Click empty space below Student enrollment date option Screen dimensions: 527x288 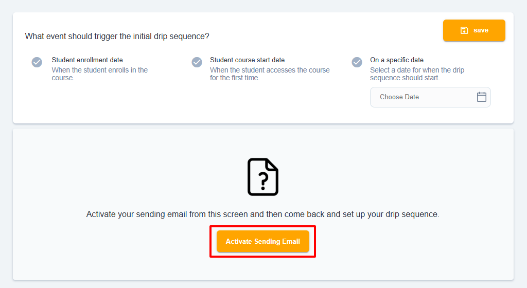(101, 101)
